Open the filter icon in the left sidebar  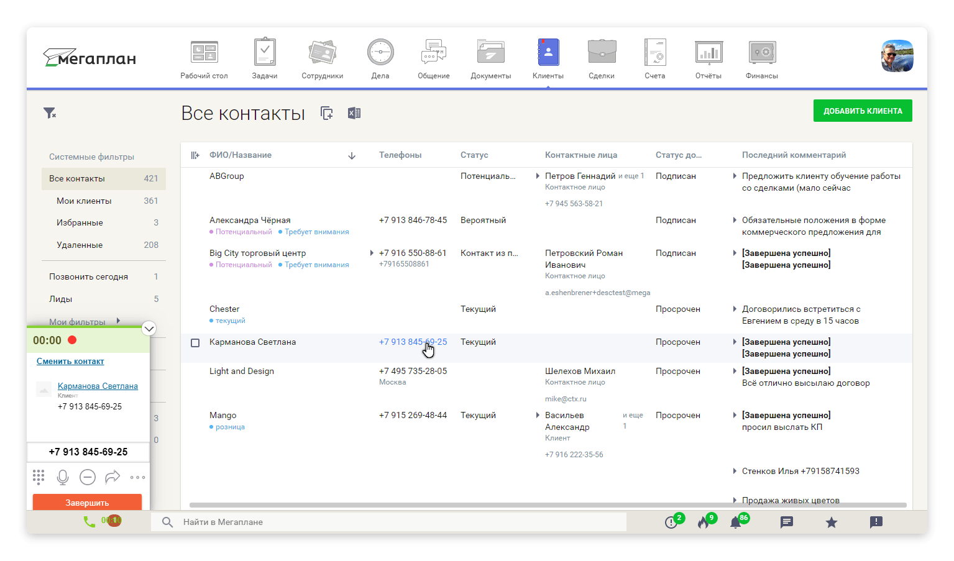(x=50, y=112)
